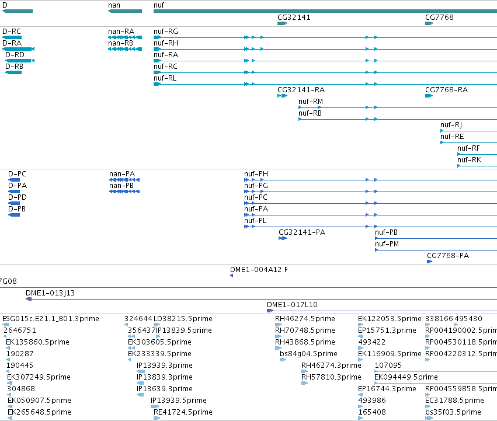
Task: Click the nuf-RK label
Action: click(x=469, y=160)
